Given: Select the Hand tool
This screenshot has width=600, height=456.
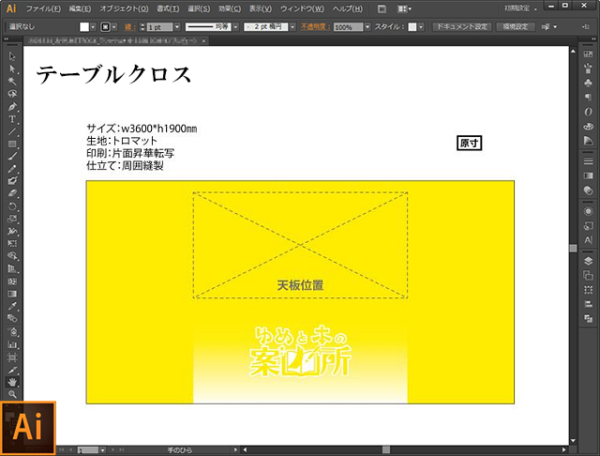Looking at the screenshot, I should click(x=12, y=382).
